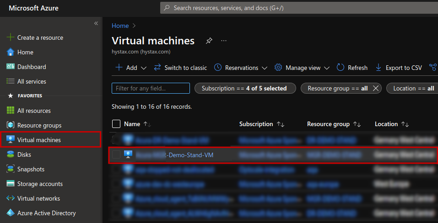
Task: Click the Switch to classic button
Action: (180, 68)
